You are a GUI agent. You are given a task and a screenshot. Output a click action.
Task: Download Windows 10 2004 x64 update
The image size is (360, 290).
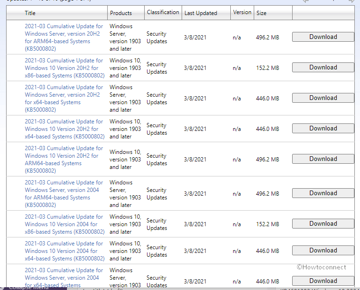pos(323,251)
